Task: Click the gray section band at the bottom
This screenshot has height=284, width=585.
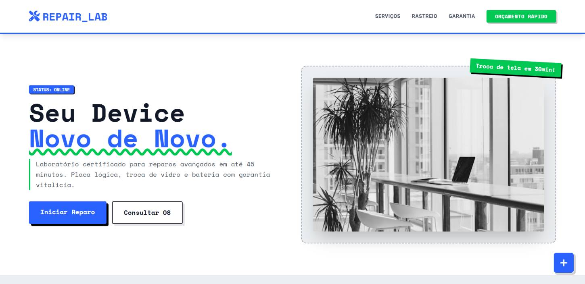Action: coord(292,280)
